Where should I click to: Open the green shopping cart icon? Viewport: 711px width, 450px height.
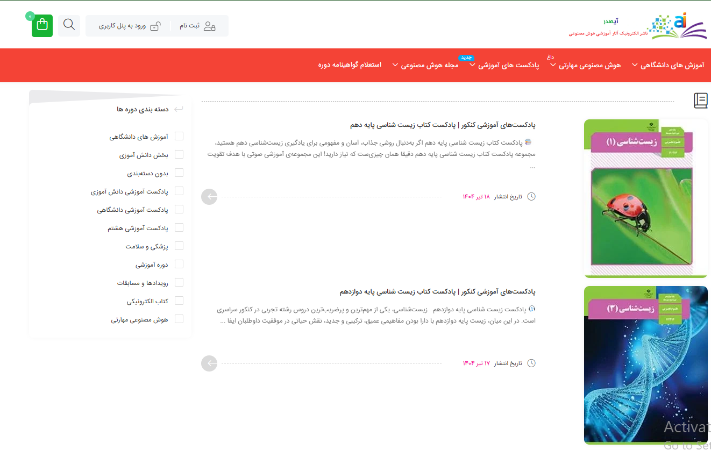[42, 26]
